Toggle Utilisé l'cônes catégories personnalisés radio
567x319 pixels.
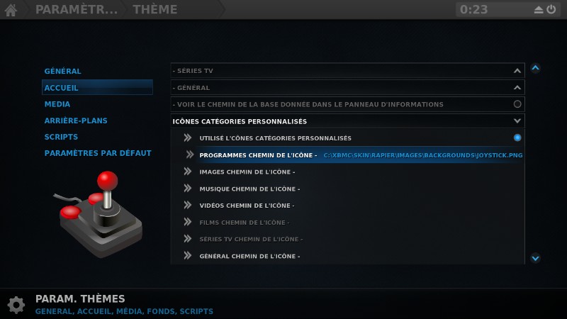[x=517, y=138]
